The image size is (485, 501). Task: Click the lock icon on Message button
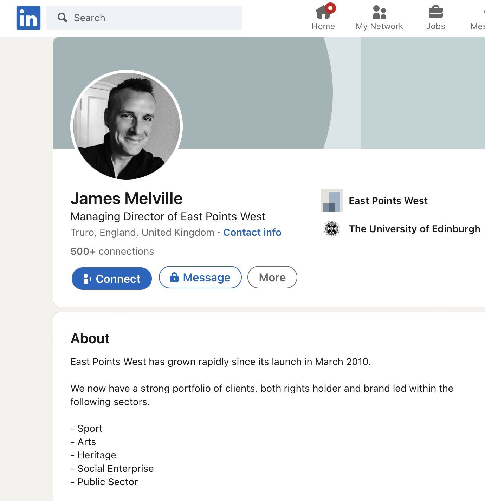point(174,277)
